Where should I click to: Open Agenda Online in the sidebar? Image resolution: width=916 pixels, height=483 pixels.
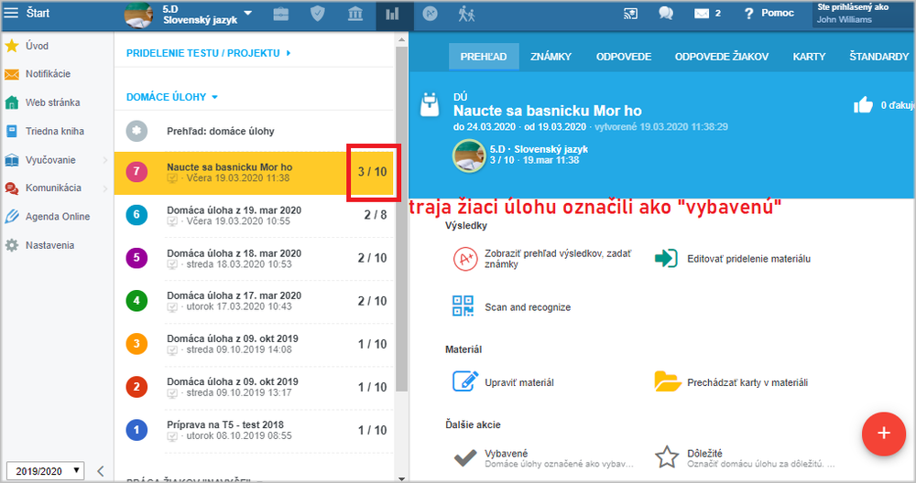point(57,217)
